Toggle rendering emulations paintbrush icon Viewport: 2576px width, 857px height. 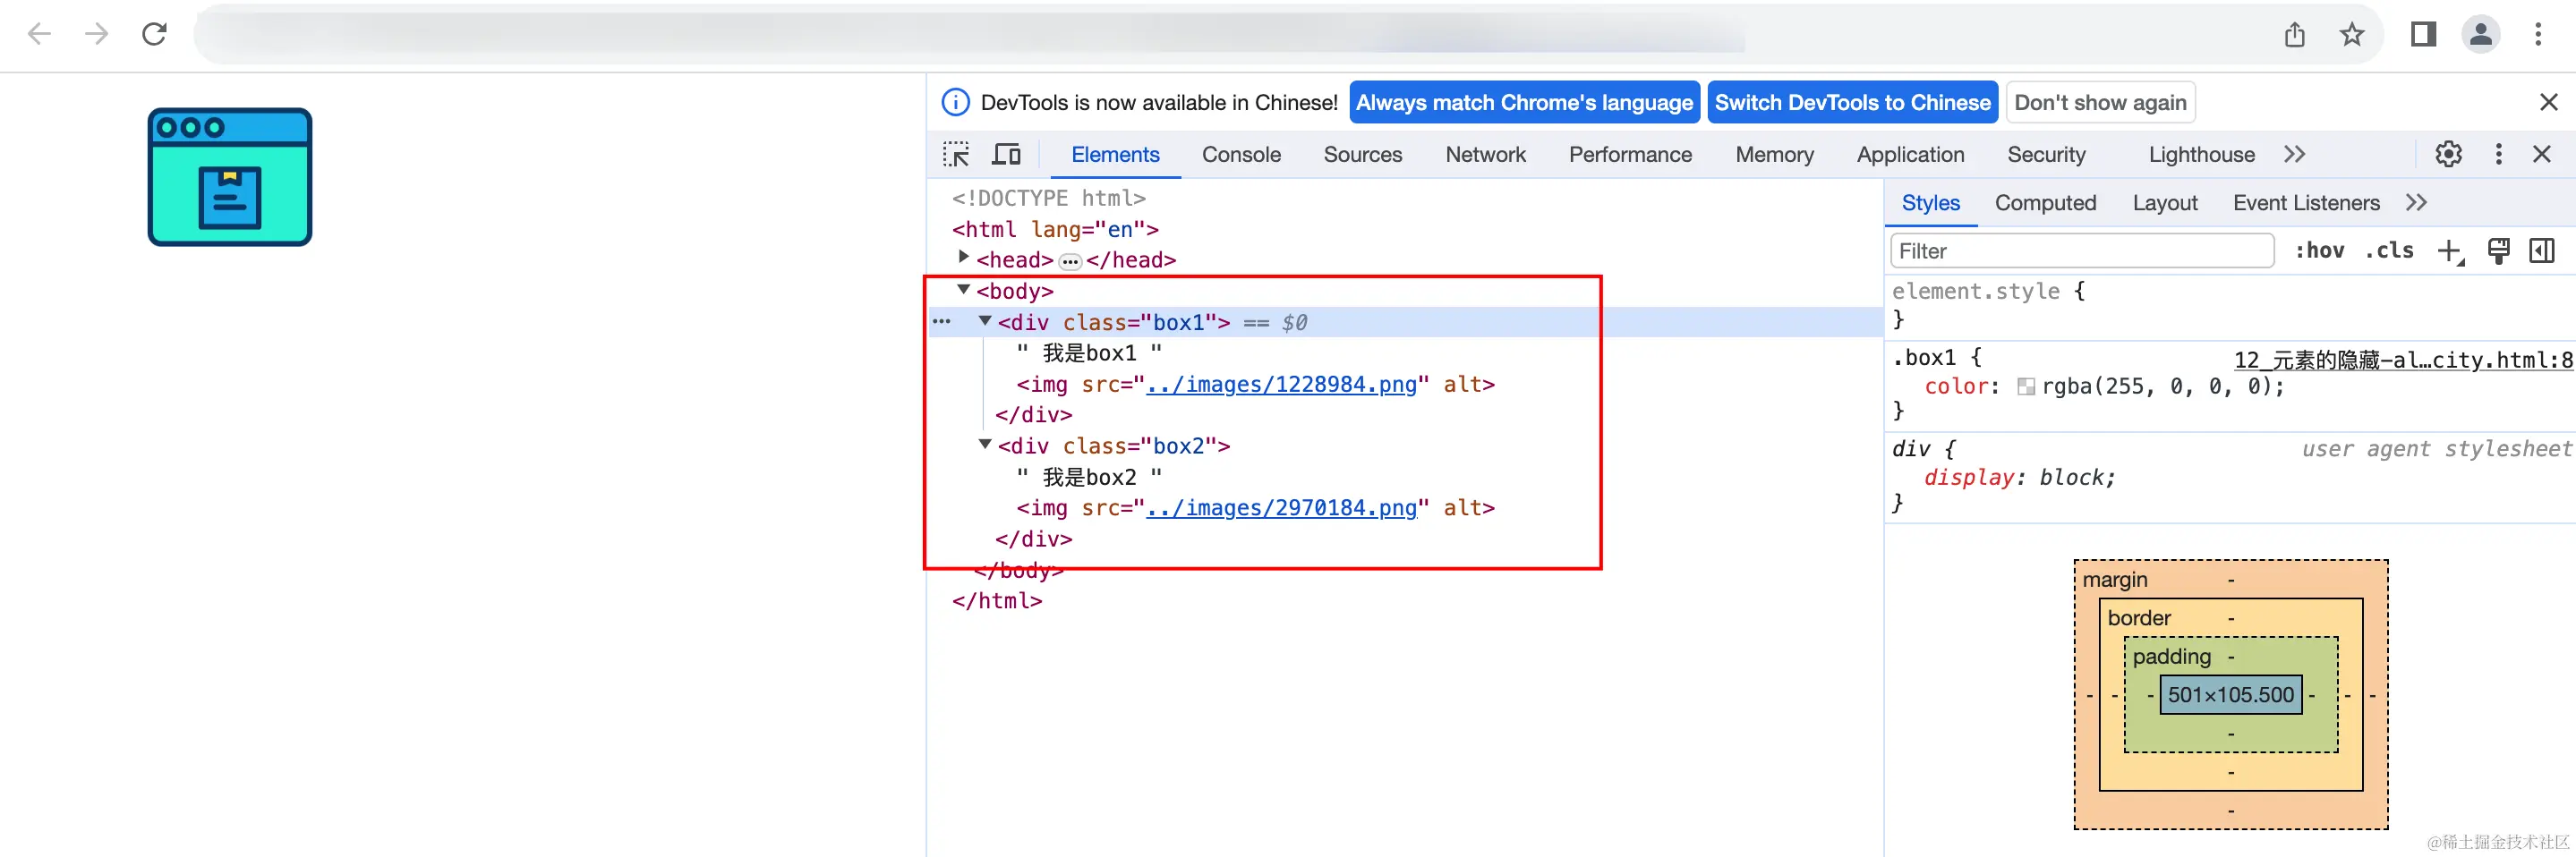pyautogui.click(x=2498, y=251)
